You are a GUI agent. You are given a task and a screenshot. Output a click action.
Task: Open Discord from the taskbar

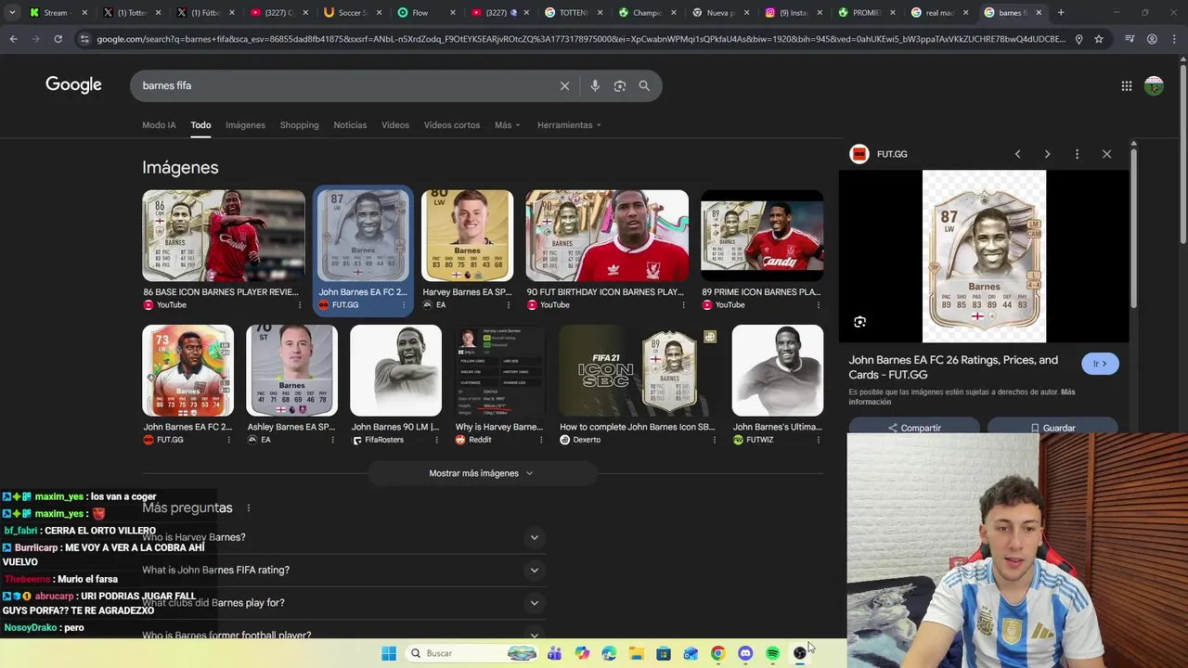click(x=745, y=653)
